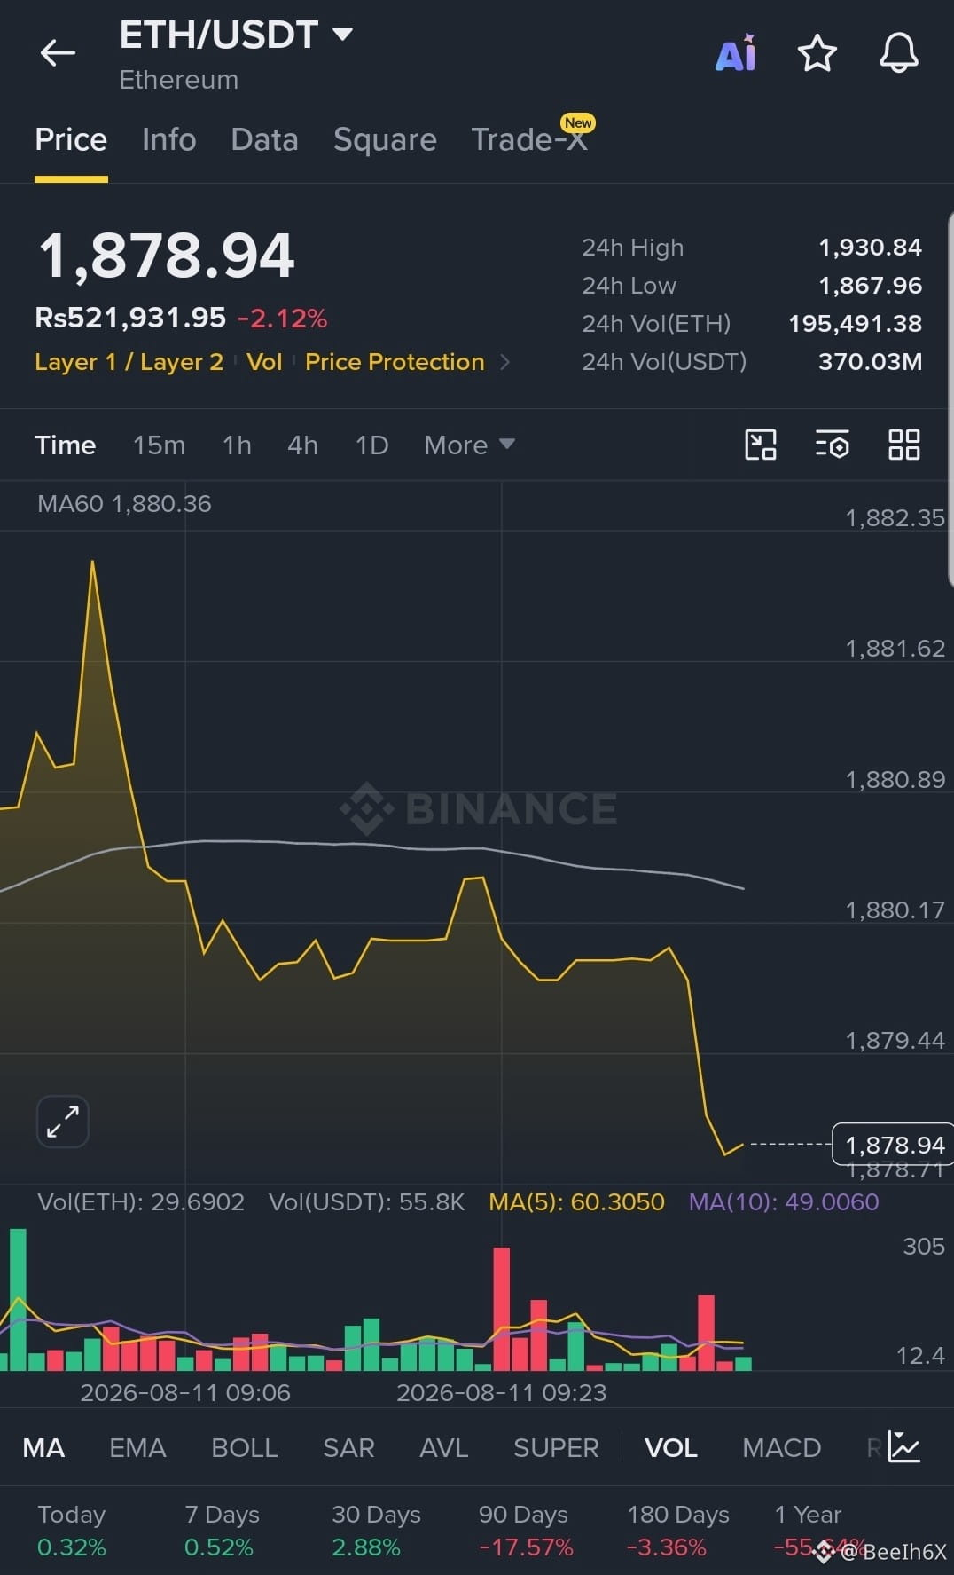Toggle the AVL indicator
954x1575 pixels.
pyautogui.click(x=444, y=1448)
